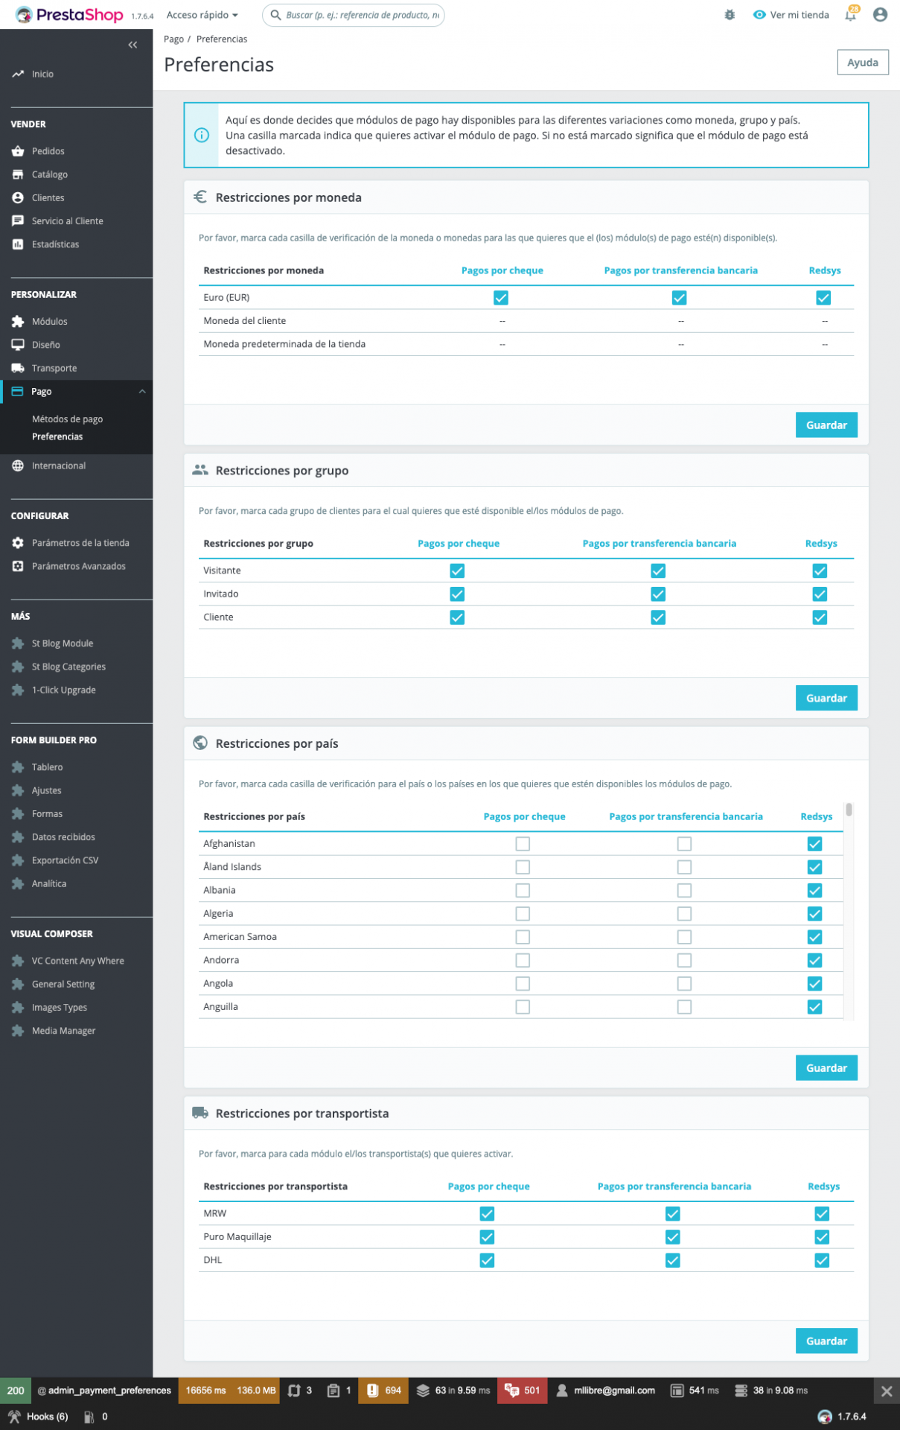Collapse the Pago menu chevron

coord(142,392)
